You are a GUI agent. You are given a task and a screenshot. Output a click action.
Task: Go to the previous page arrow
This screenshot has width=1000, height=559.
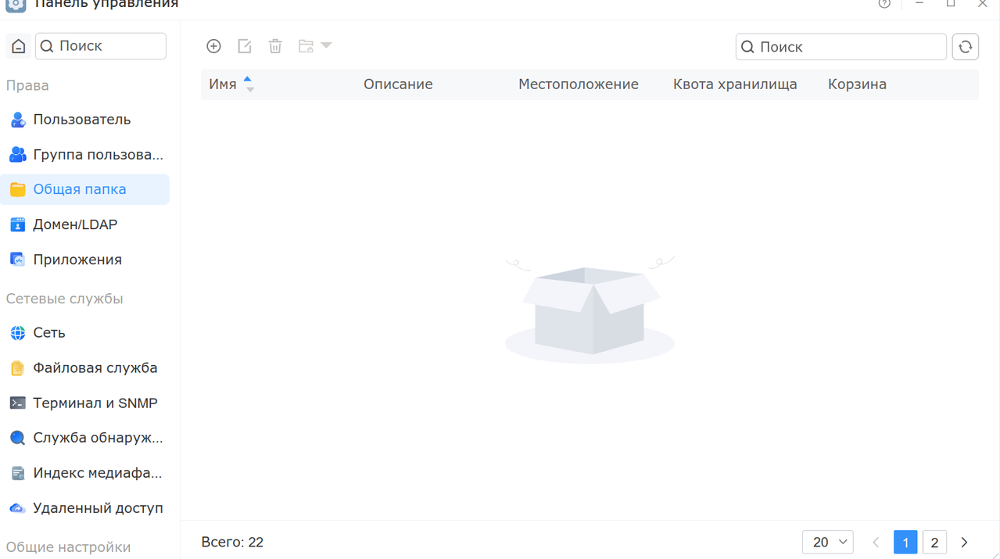point(876,542)
